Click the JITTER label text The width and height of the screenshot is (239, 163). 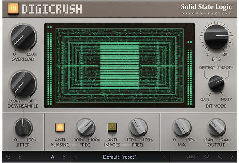[x=23, y=145]
